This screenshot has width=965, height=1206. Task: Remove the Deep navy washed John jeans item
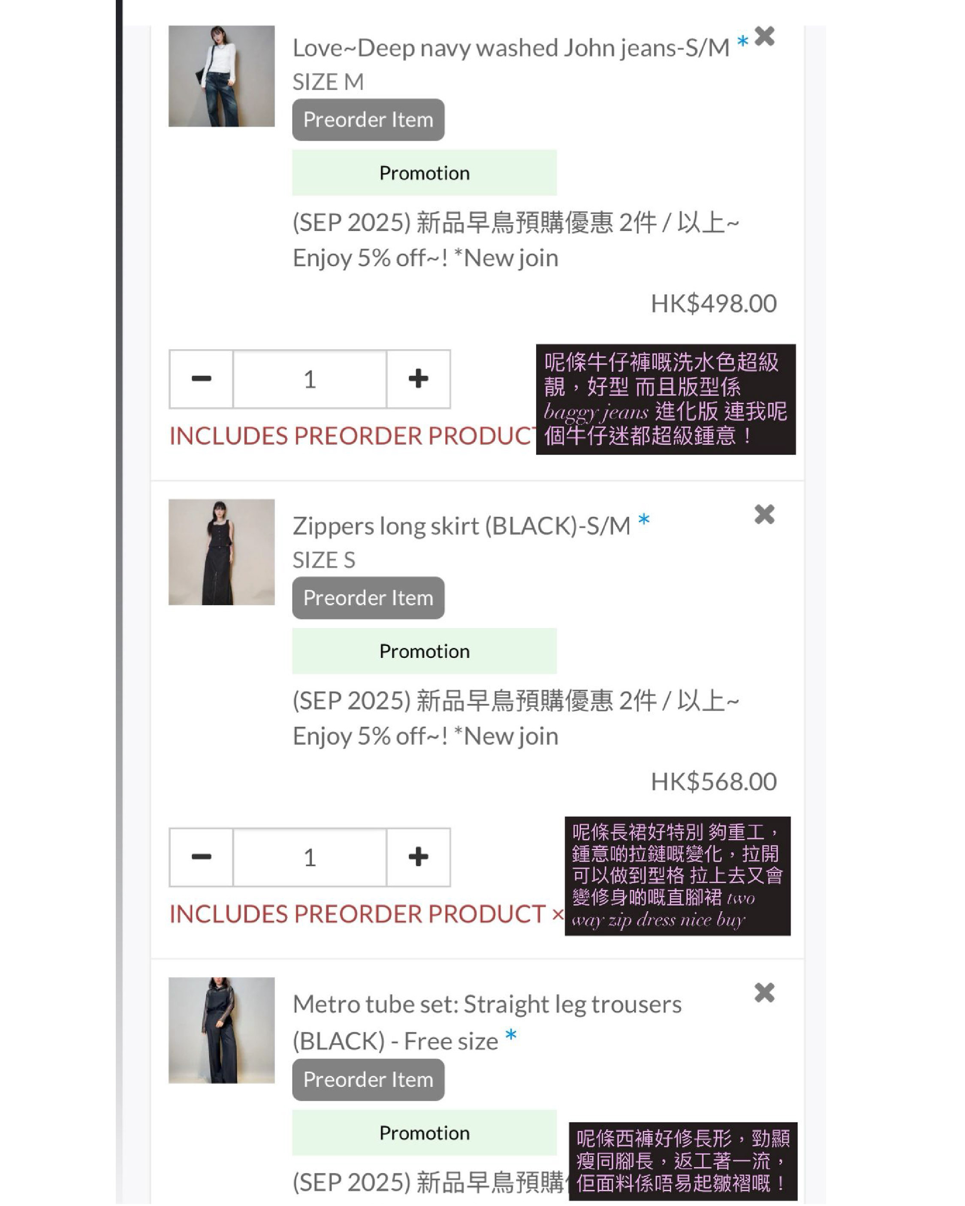click(x=764, y=36)
